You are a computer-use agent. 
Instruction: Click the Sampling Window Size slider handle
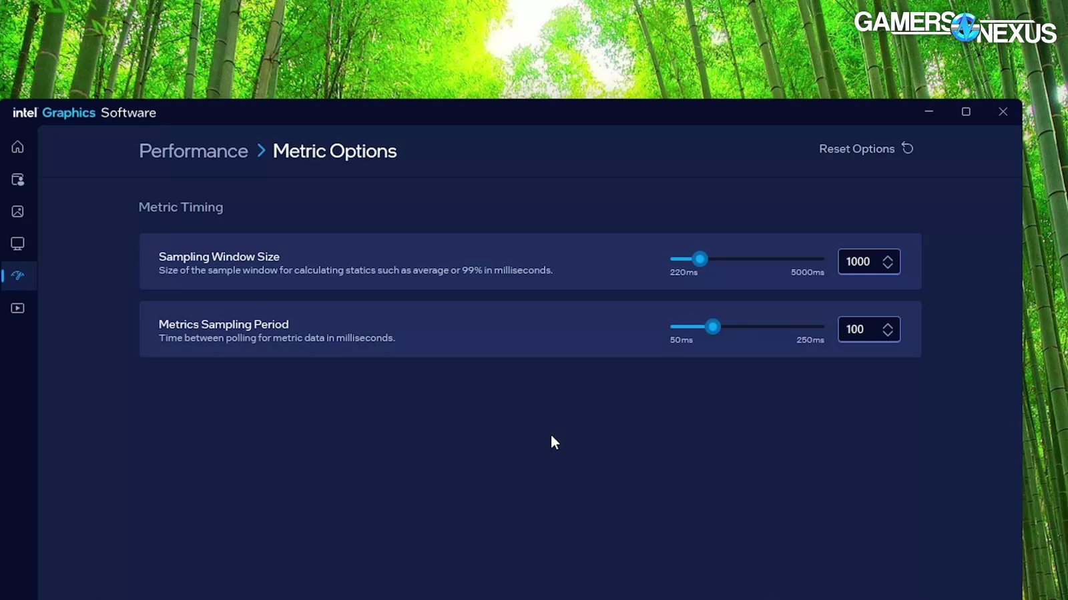(700, 259)
